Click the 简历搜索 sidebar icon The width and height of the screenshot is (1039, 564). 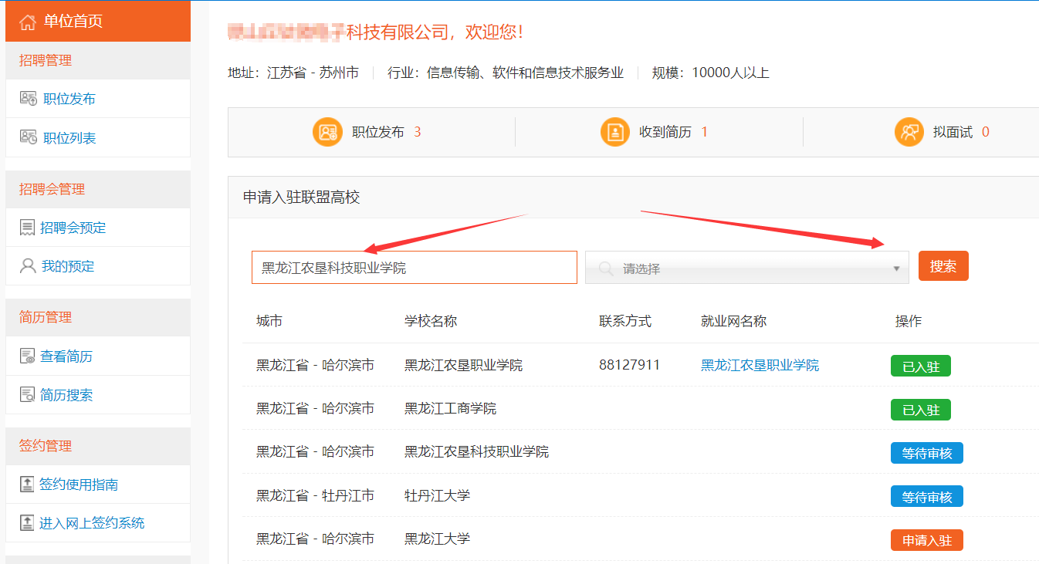27,395
